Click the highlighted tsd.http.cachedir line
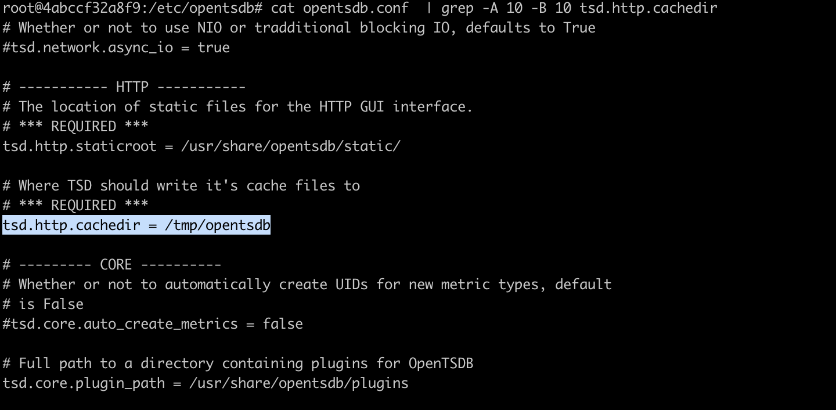 pyautogui.click(x=136, y=225)
